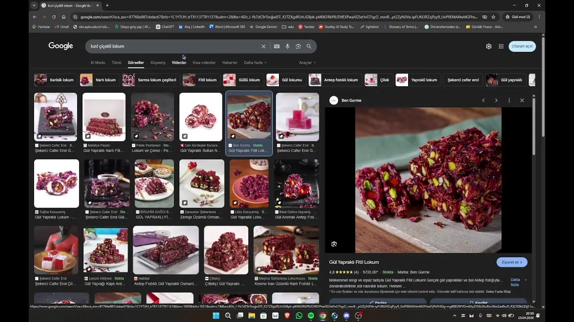
Task: Show next image in preview panel
Action: [x=496, y=101]
